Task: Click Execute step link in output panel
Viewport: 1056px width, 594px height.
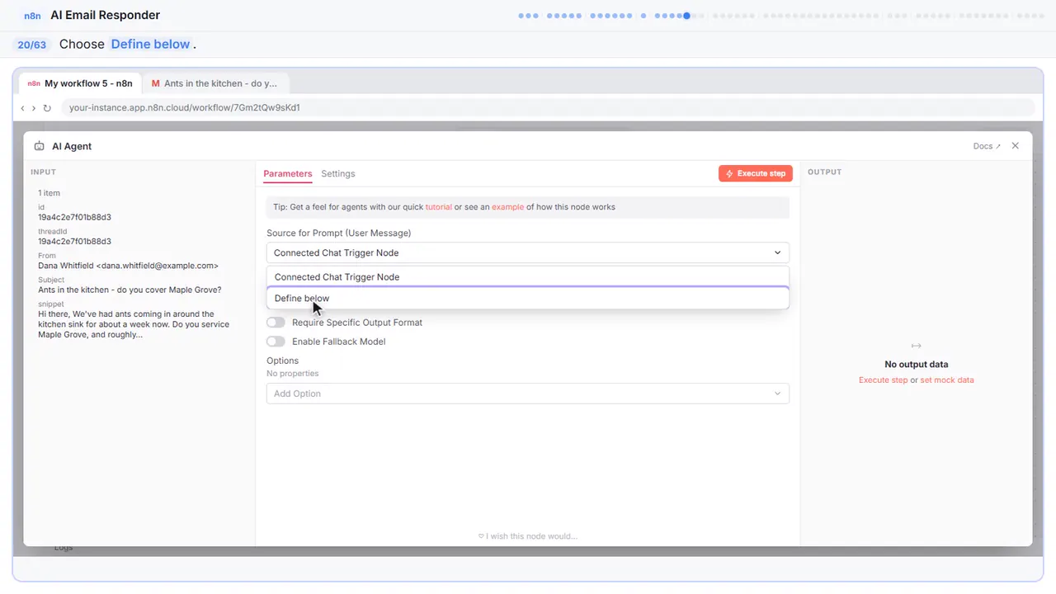Action: pos(883,380)
